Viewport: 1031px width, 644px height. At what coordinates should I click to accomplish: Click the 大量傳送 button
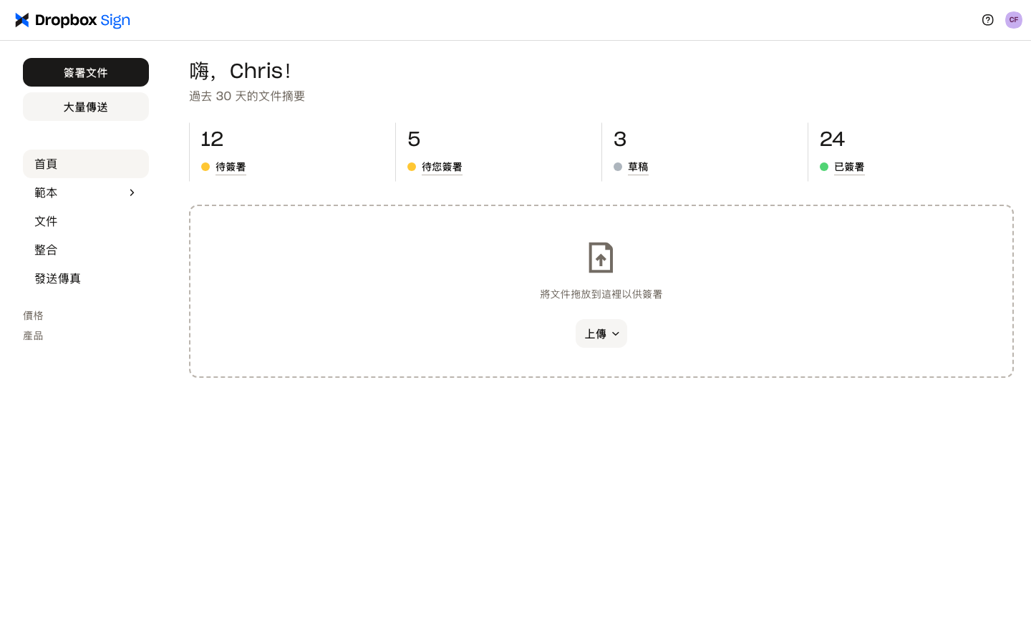coord(86,107)
